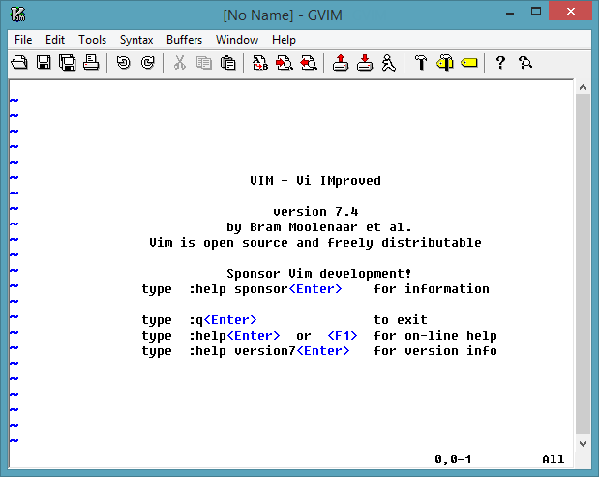This screenshot has width=599, height=477.
Task: Click 'Sponsor Vim development!' text
Action: [319, 274]
